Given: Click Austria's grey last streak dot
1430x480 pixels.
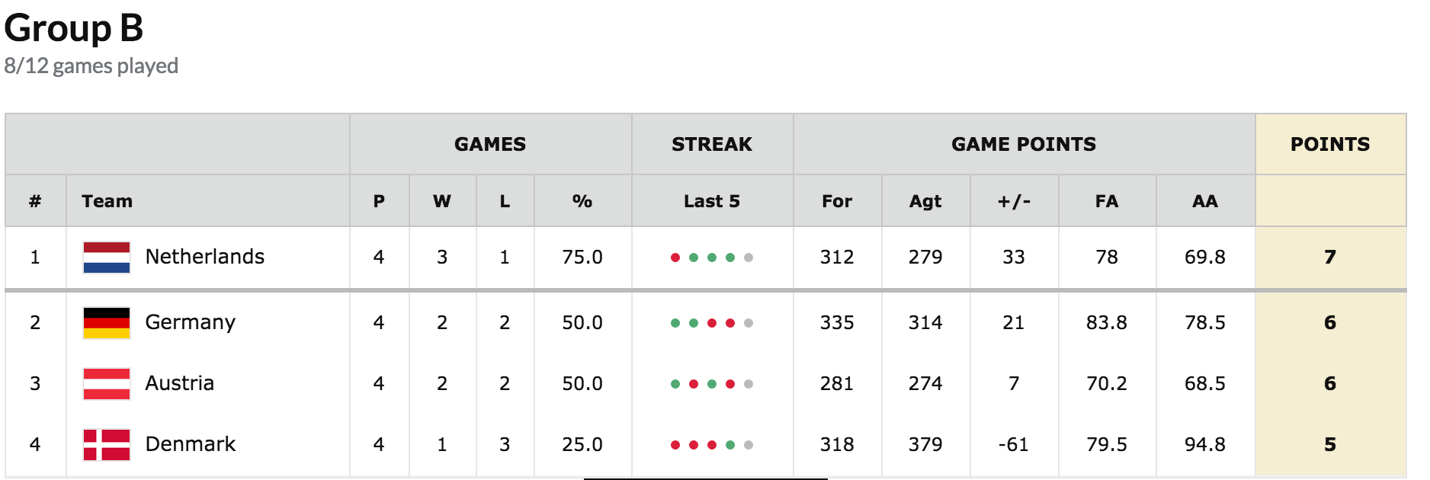Looking at the screenshot, I should (749, 384).
